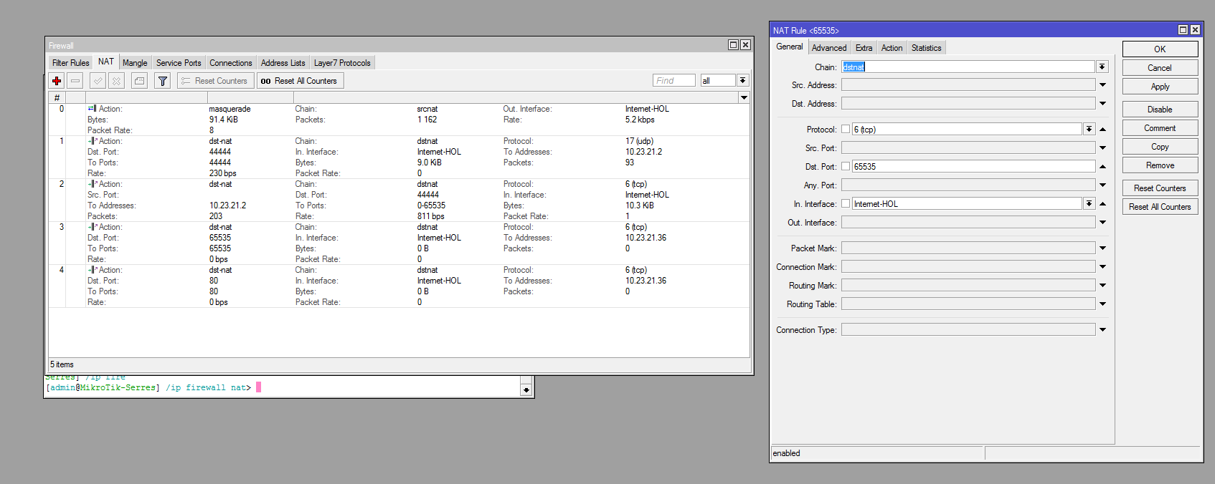
Task: Click Copy button
Action: pyautogui.click(x=1160, y=146)
